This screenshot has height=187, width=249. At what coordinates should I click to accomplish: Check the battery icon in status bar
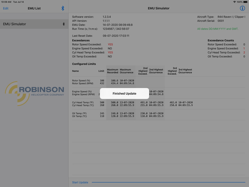[x=245, y=2]
